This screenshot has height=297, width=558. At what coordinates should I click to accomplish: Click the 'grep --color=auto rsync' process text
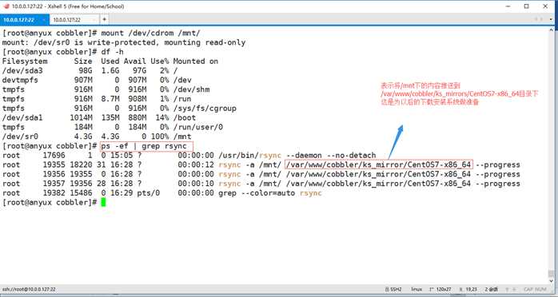pos(270,193)
